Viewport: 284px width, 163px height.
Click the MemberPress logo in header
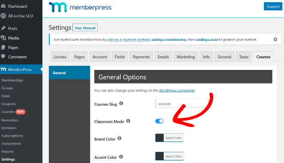click(80, 7)
